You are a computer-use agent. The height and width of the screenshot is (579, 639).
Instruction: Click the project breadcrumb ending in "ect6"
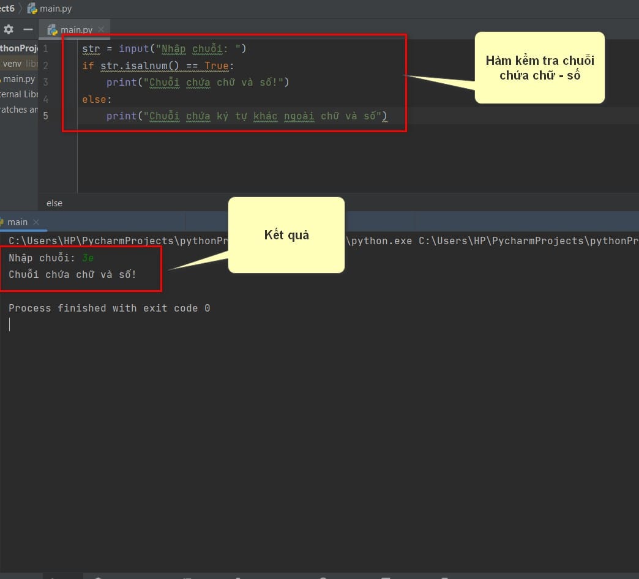(7, 8)
